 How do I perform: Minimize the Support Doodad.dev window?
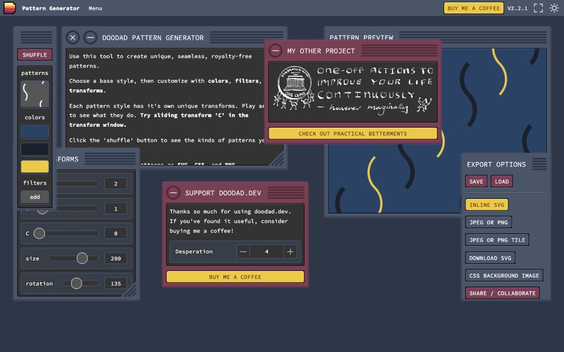coord(173,193)
